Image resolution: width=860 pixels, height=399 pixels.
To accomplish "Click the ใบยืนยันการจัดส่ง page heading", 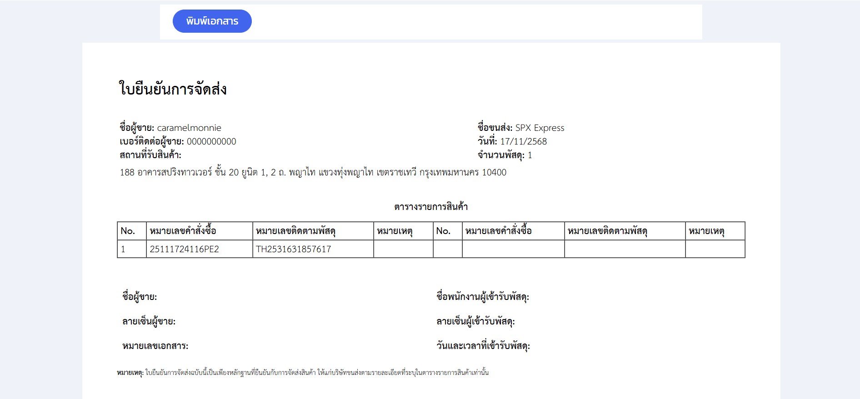I will (173, 89).
